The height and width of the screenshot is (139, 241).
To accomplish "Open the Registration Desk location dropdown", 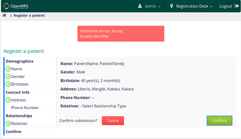I will click(x=190, y=6).
